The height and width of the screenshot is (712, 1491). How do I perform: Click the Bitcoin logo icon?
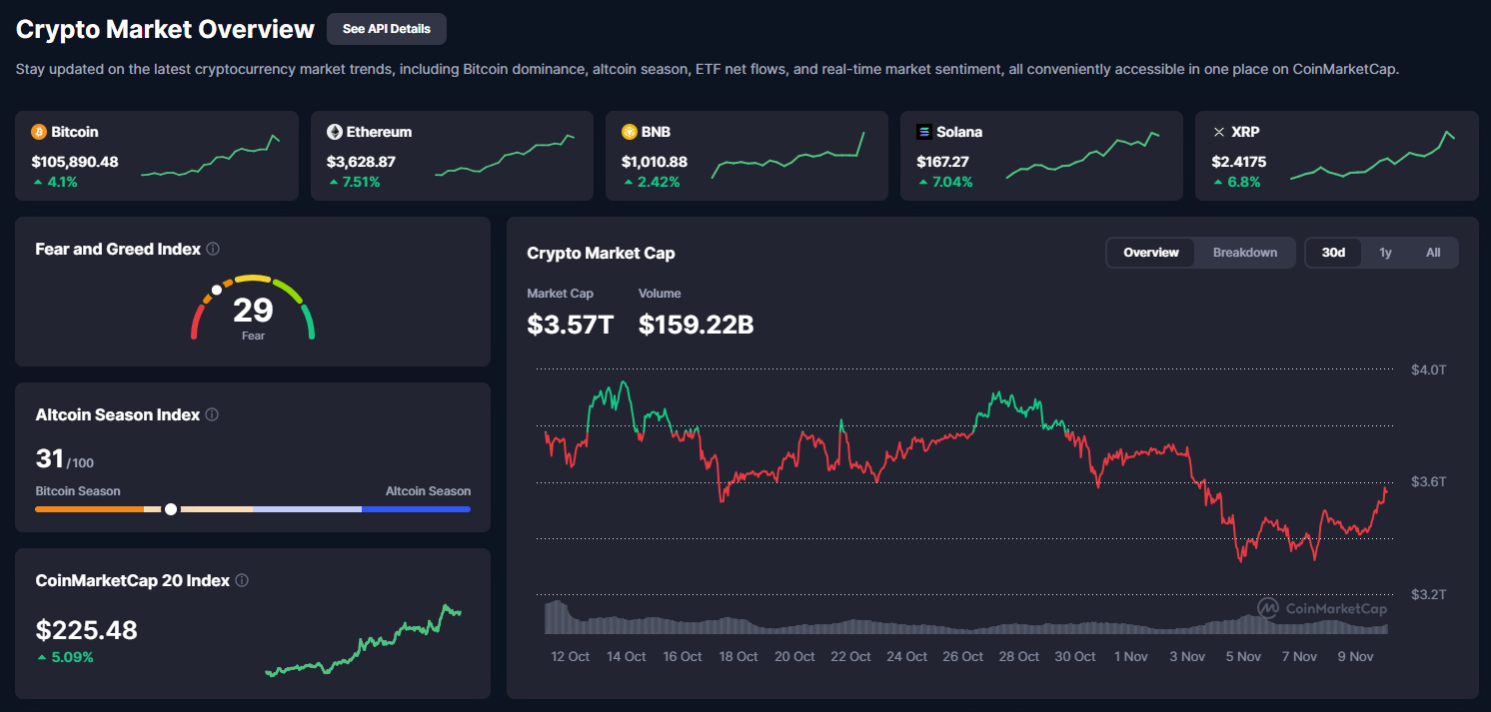point(39,132)
